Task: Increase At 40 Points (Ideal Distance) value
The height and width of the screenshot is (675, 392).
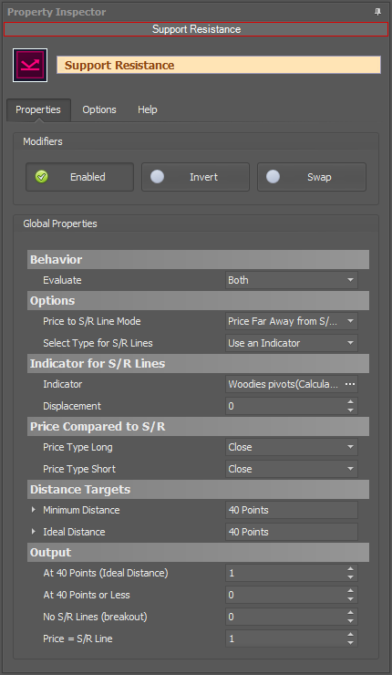Action: click(x=351, y=569)
